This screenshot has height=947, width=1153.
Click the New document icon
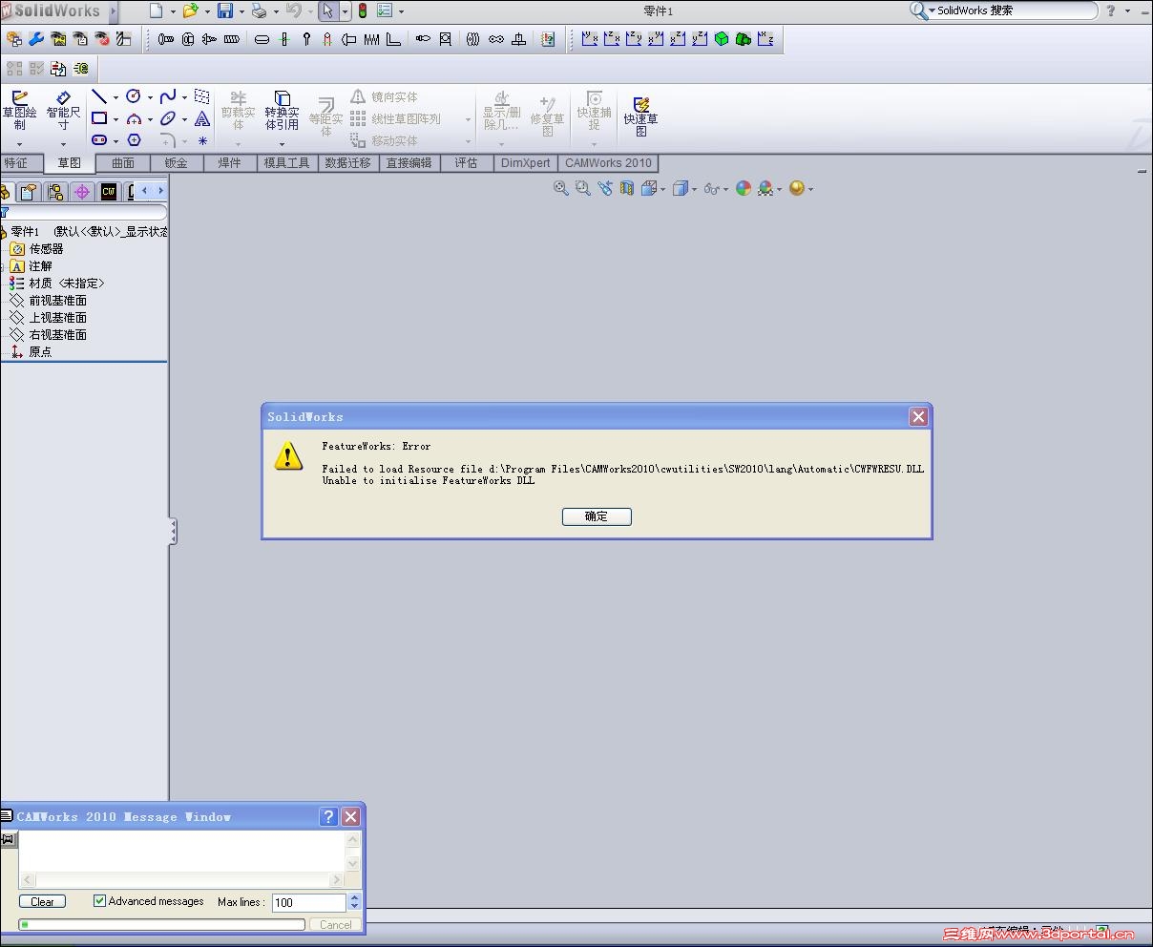coord(157,11)
